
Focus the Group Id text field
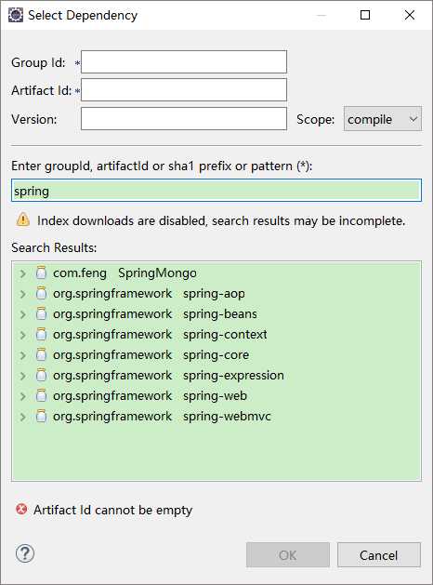click(x=184, y=62)
